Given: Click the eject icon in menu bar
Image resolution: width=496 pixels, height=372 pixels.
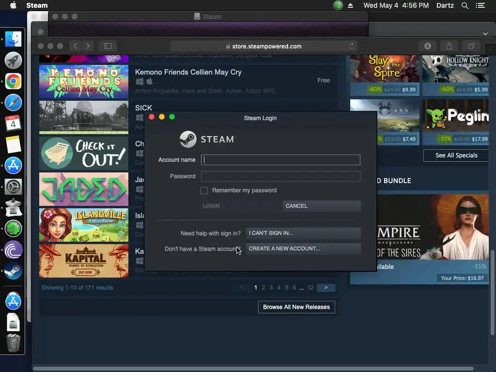Looking at the screenshot, I should [x=351, y=5].
